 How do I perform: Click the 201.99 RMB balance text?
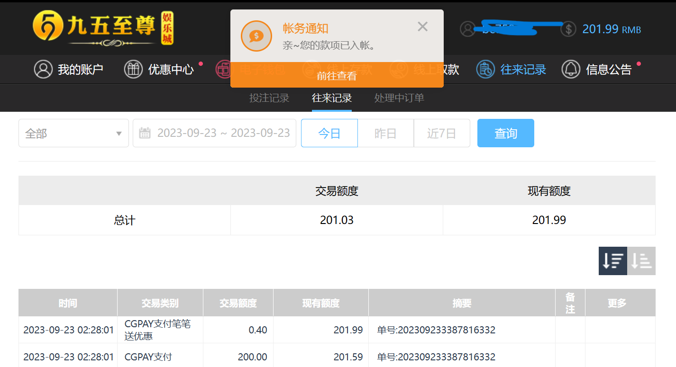click(x=612, y=29)
